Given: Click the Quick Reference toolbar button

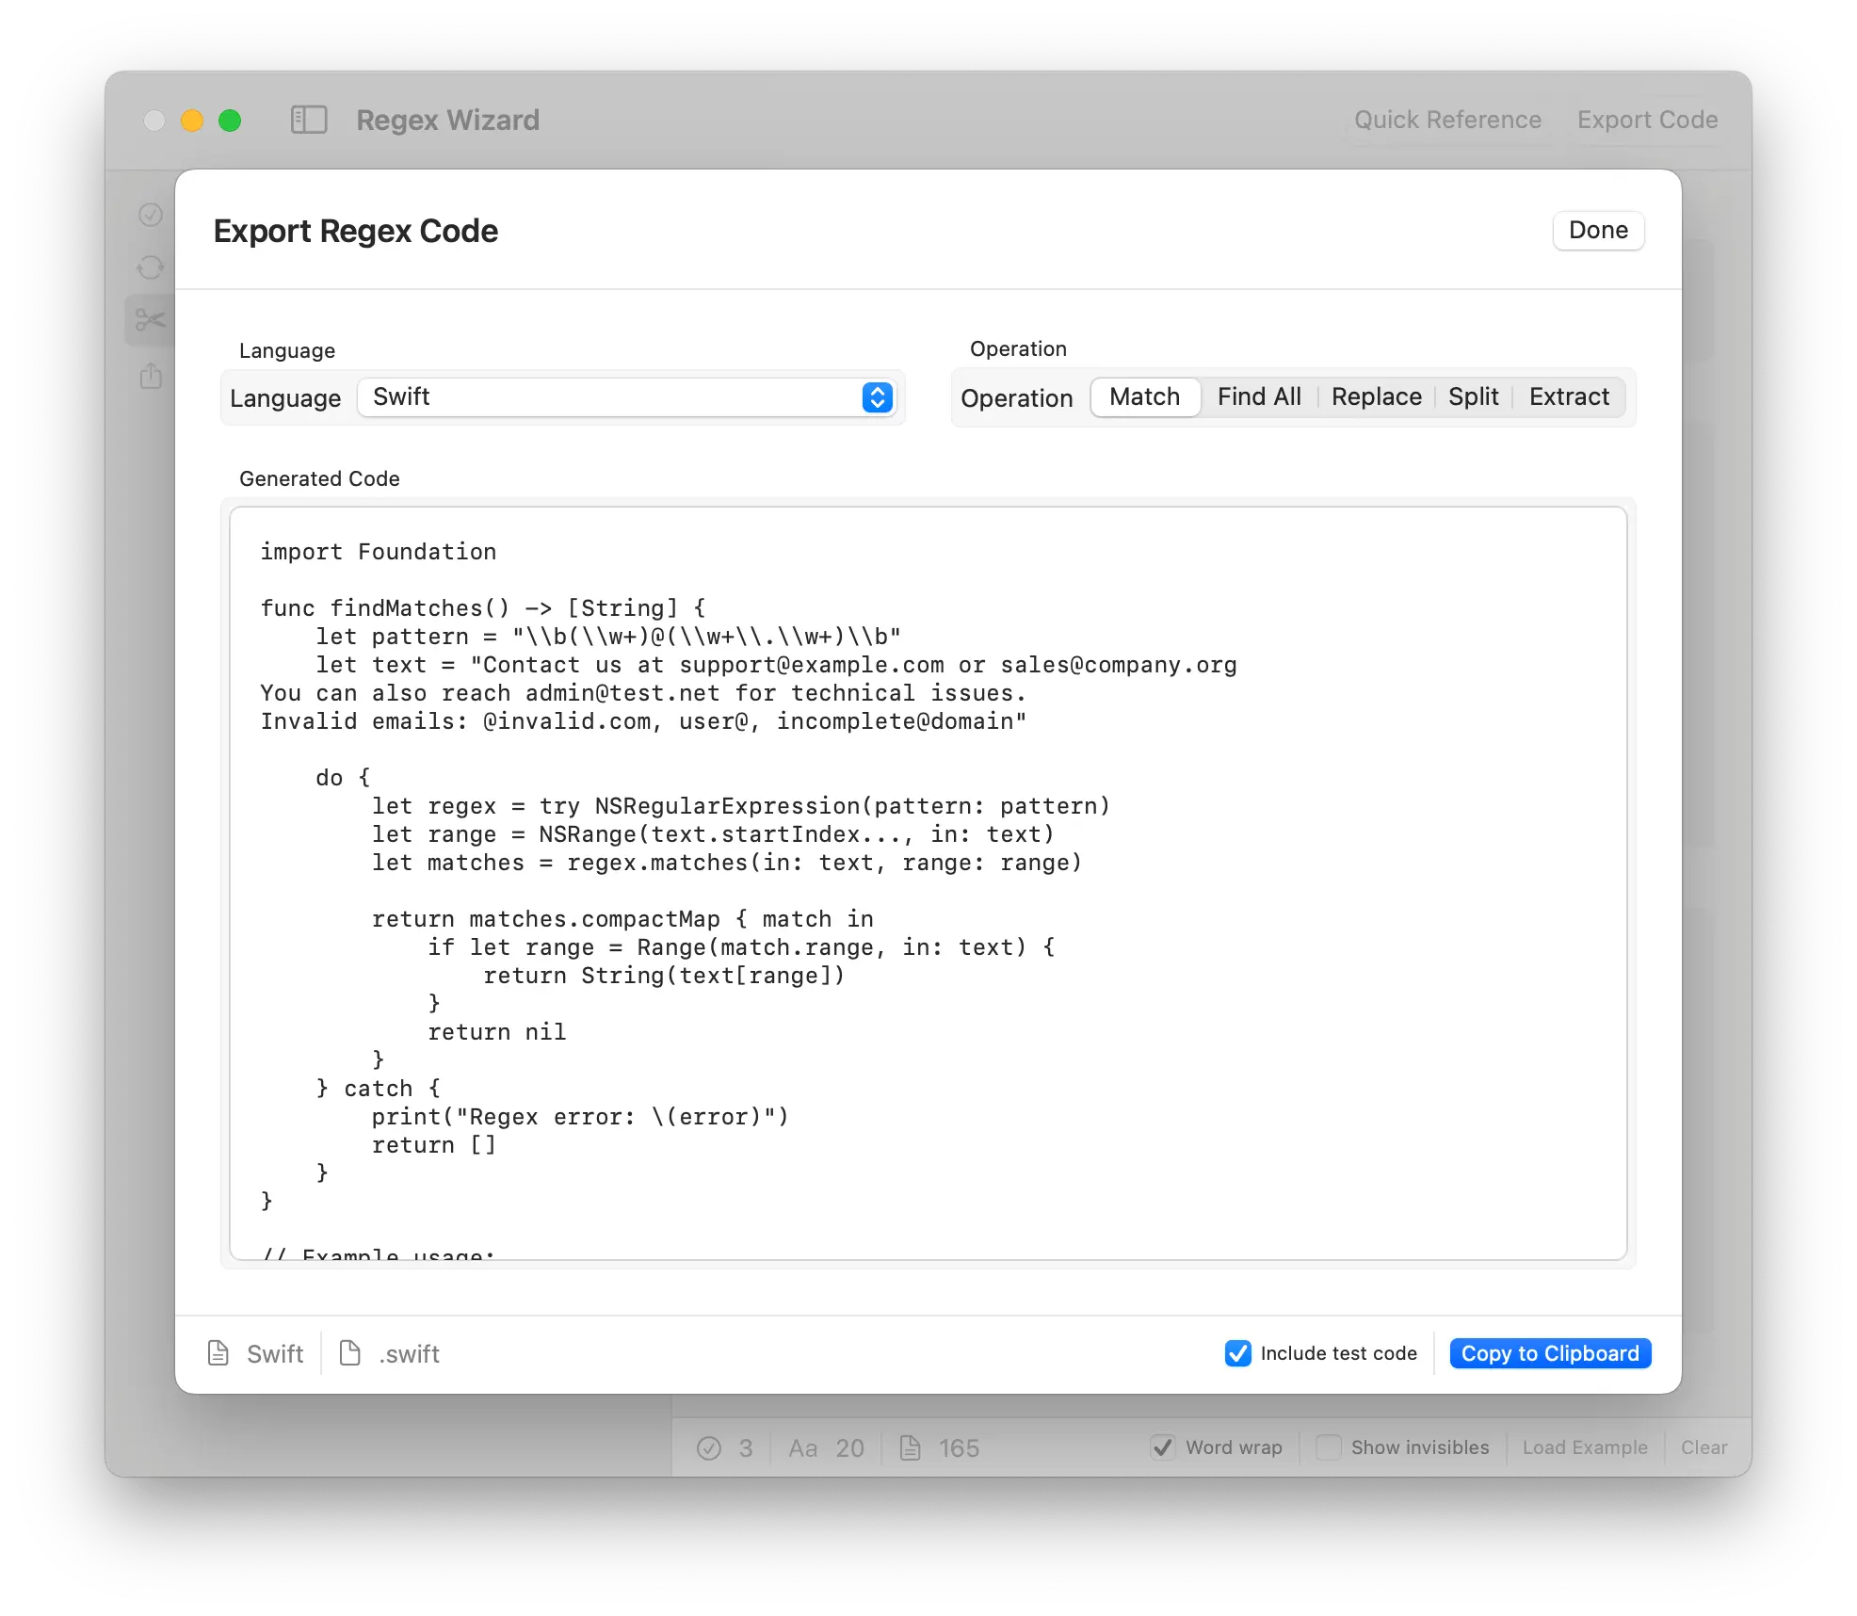Looking at the screenshot, I should tap(1447, 120).
